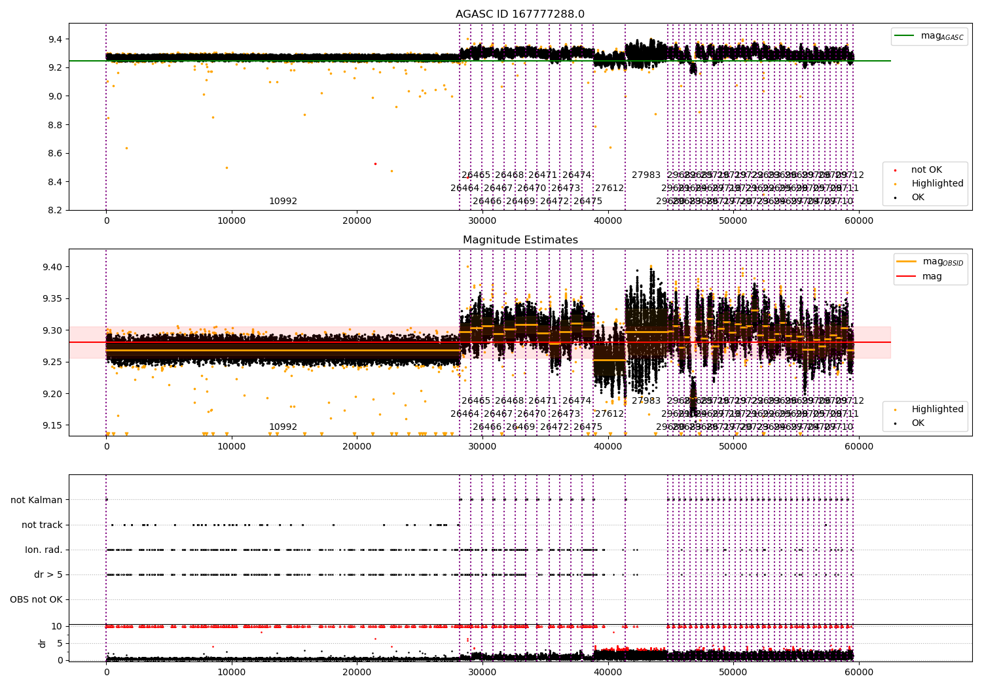Click the 9.4 tick on top panel
The height and width of the screenshot is (687, 982).
[x=55, y=39]
